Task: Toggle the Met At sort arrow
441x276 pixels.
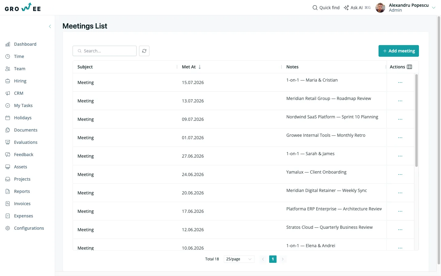Action: pyautogui.click(x=200, y=67)
